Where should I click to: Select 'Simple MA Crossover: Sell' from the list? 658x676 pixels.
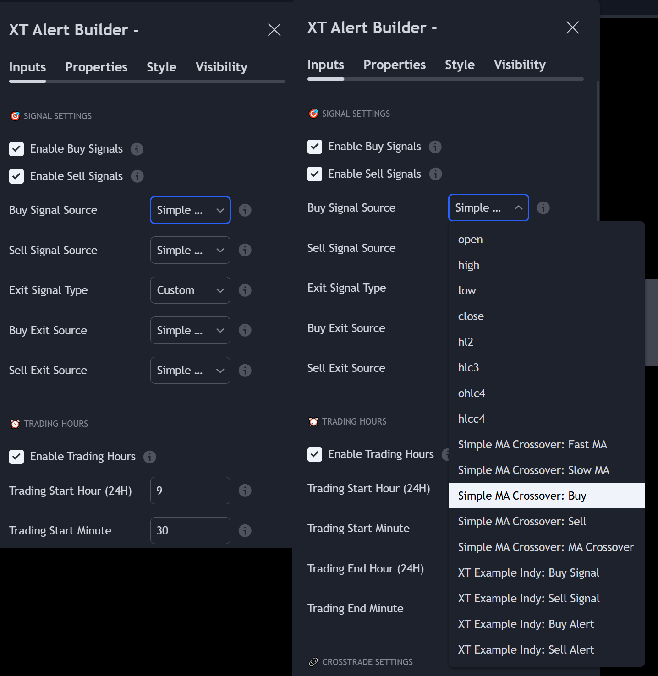tap(522, 521)
